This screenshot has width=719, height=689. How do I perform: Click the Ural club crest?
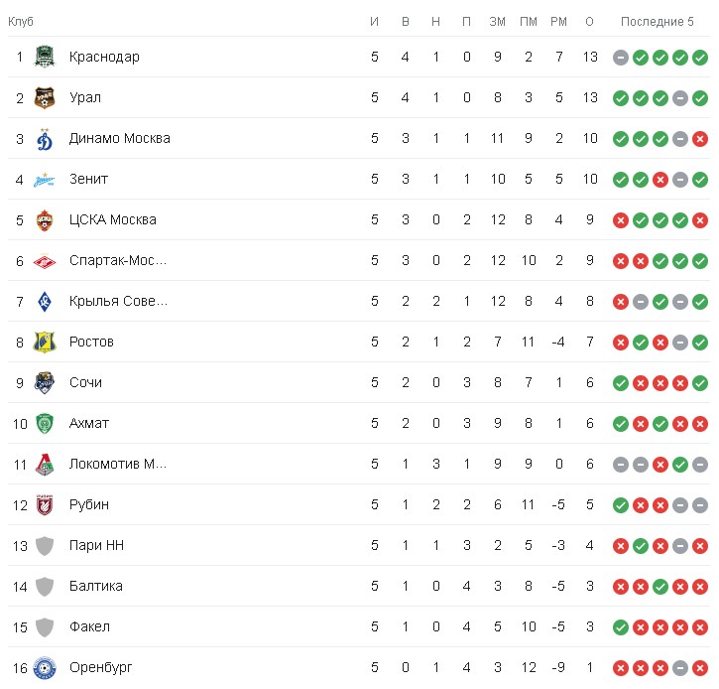point(45,97)
